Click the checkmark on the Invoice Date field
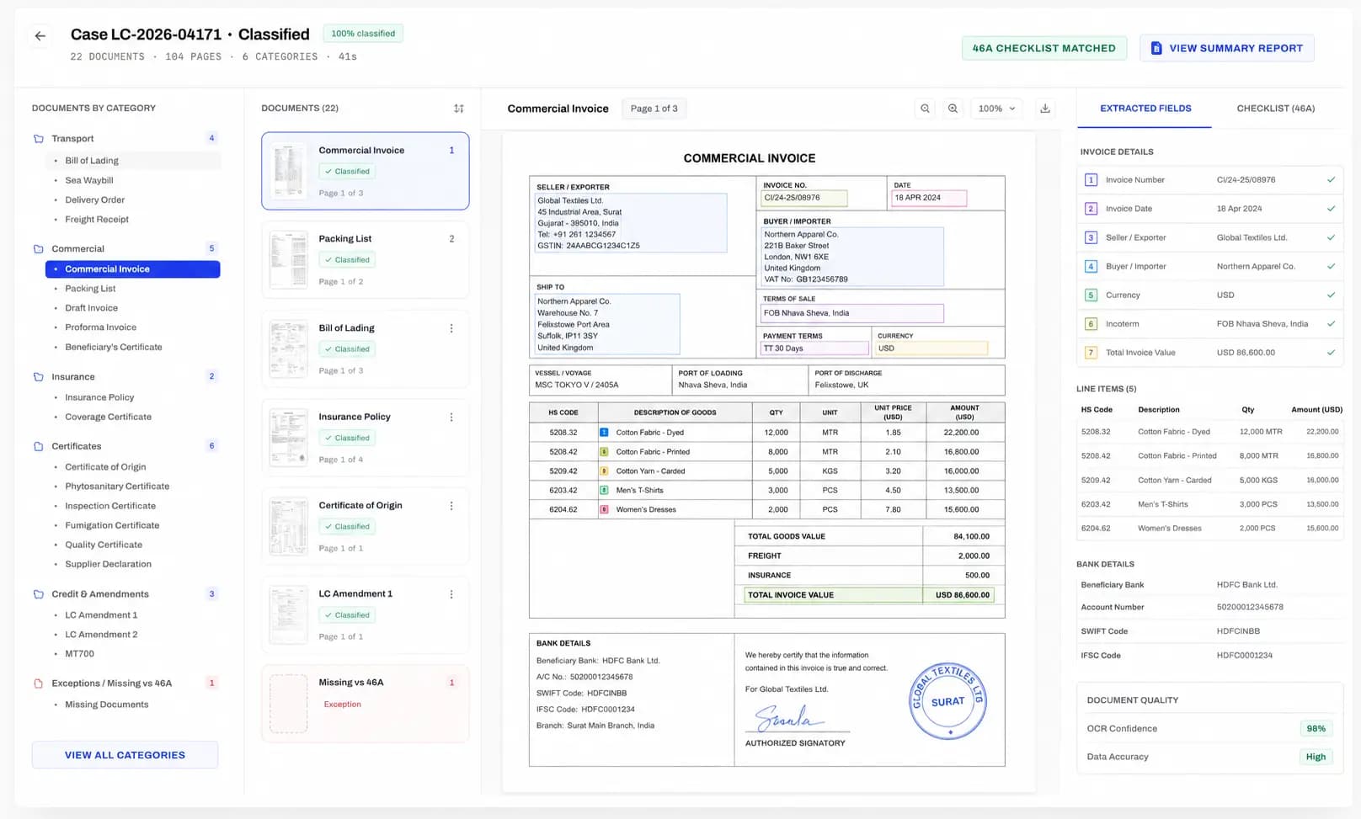Viewport: 1361px width, 819px height. [1331, 209]
